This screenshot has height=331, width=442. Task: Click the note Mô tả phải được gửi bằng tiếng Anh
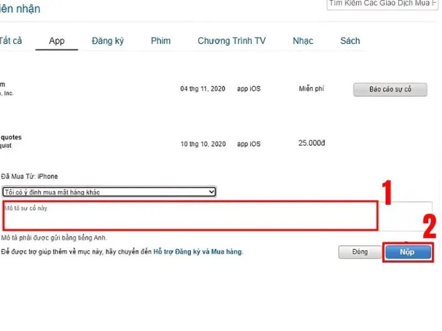tap(54, 238)
